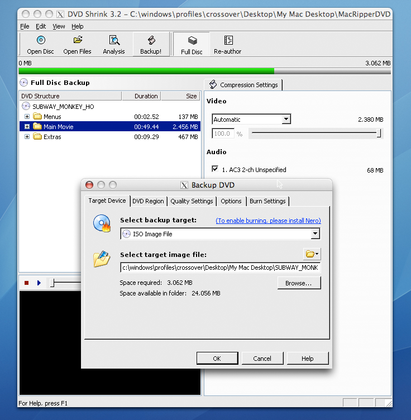Click the Browse... button
The width and height of the screenshot is (411, 420).
299,283
